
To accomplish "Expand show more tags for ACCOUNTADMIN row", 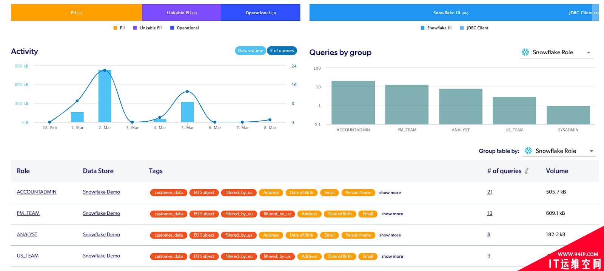I will pos(390,193).
